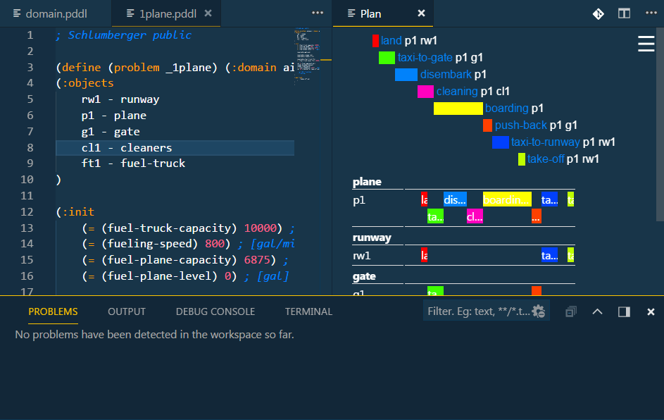Image resolution: width=664 pixels, height=420 pixels.
Task: Click the 'rw1' row label under runway
Action: click(x=362, y=256)
